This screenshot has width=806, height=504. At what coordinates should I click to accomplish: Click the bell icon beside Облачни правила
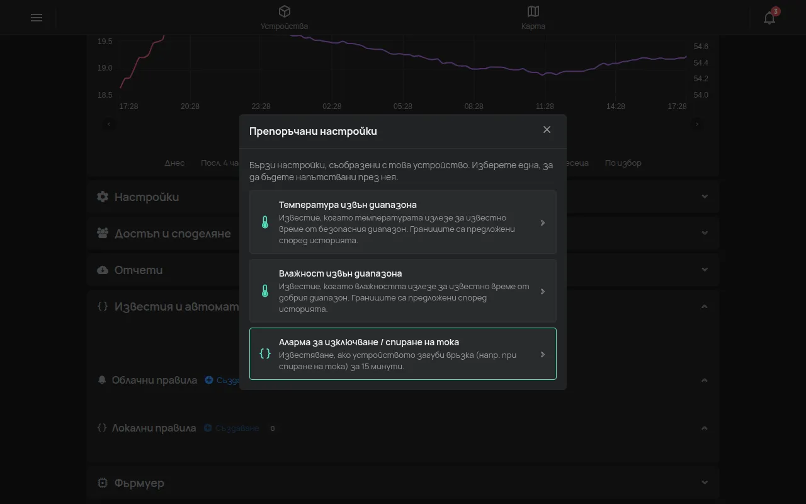pyautogui.click(x=103, y=380)
